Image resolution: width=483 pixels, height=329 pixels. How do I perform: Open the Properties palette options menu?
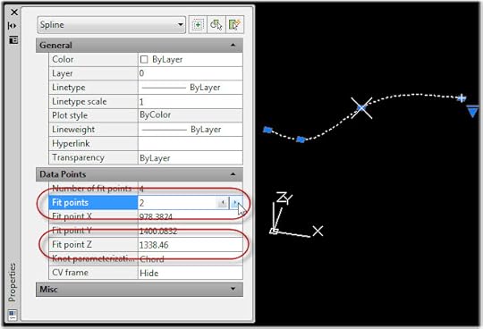tap(13, 39)
